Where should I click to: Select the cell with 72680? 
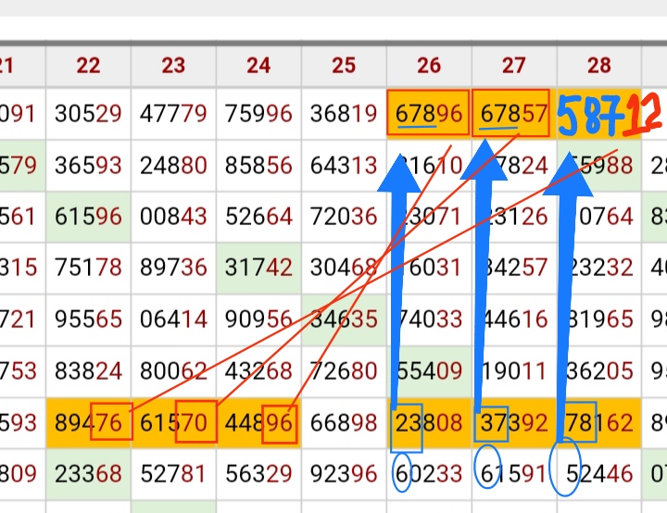(344, 371)
